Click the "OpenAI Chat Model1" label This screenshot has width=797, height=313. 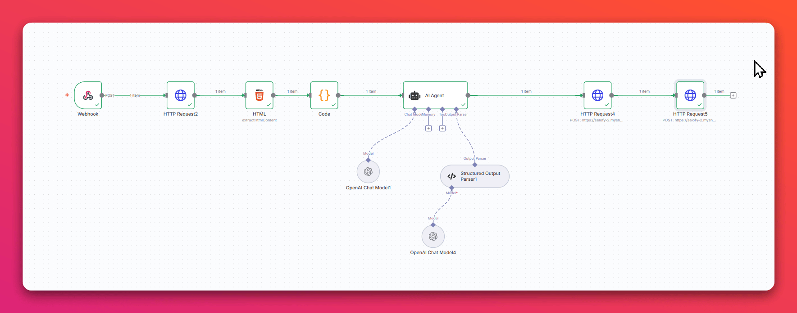pos(368,188)
